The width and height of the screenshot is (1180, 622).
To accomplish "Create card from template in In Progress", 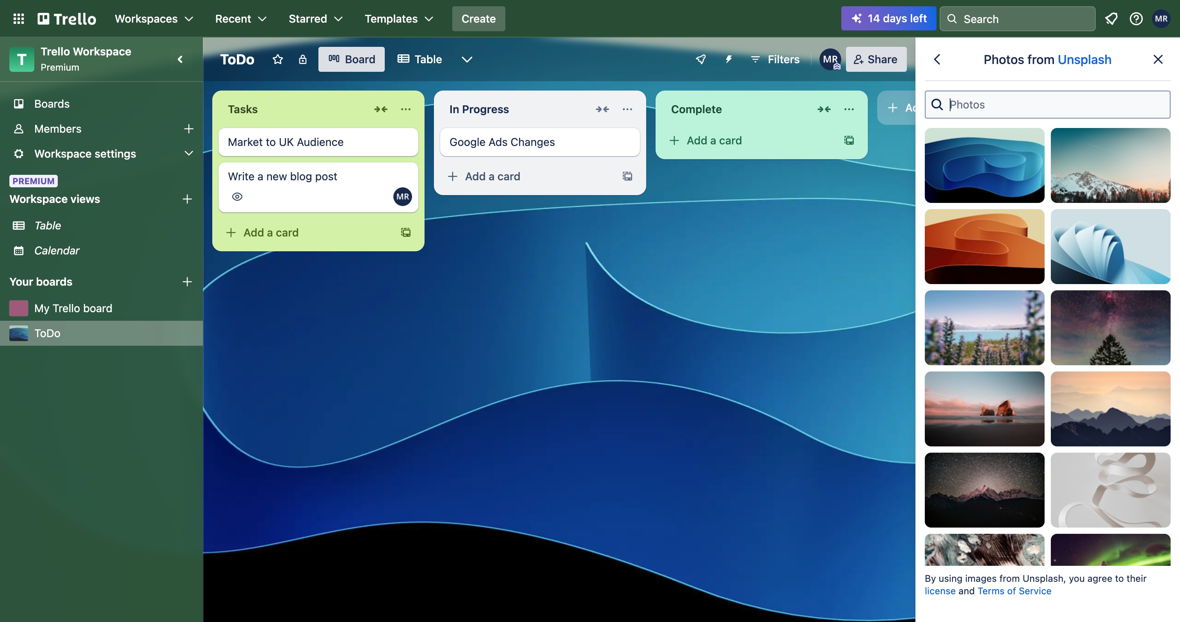I will pos(627,176).
